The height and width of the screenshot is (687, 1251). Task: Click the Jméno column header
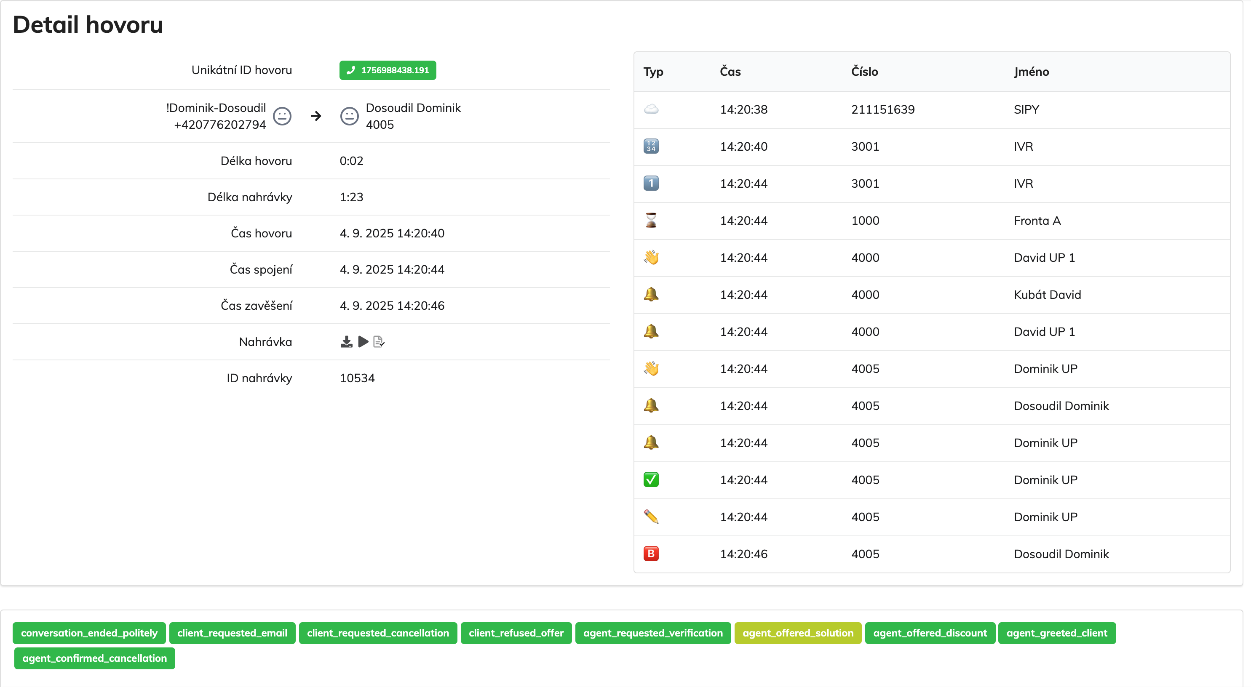tap(1031, 72)
